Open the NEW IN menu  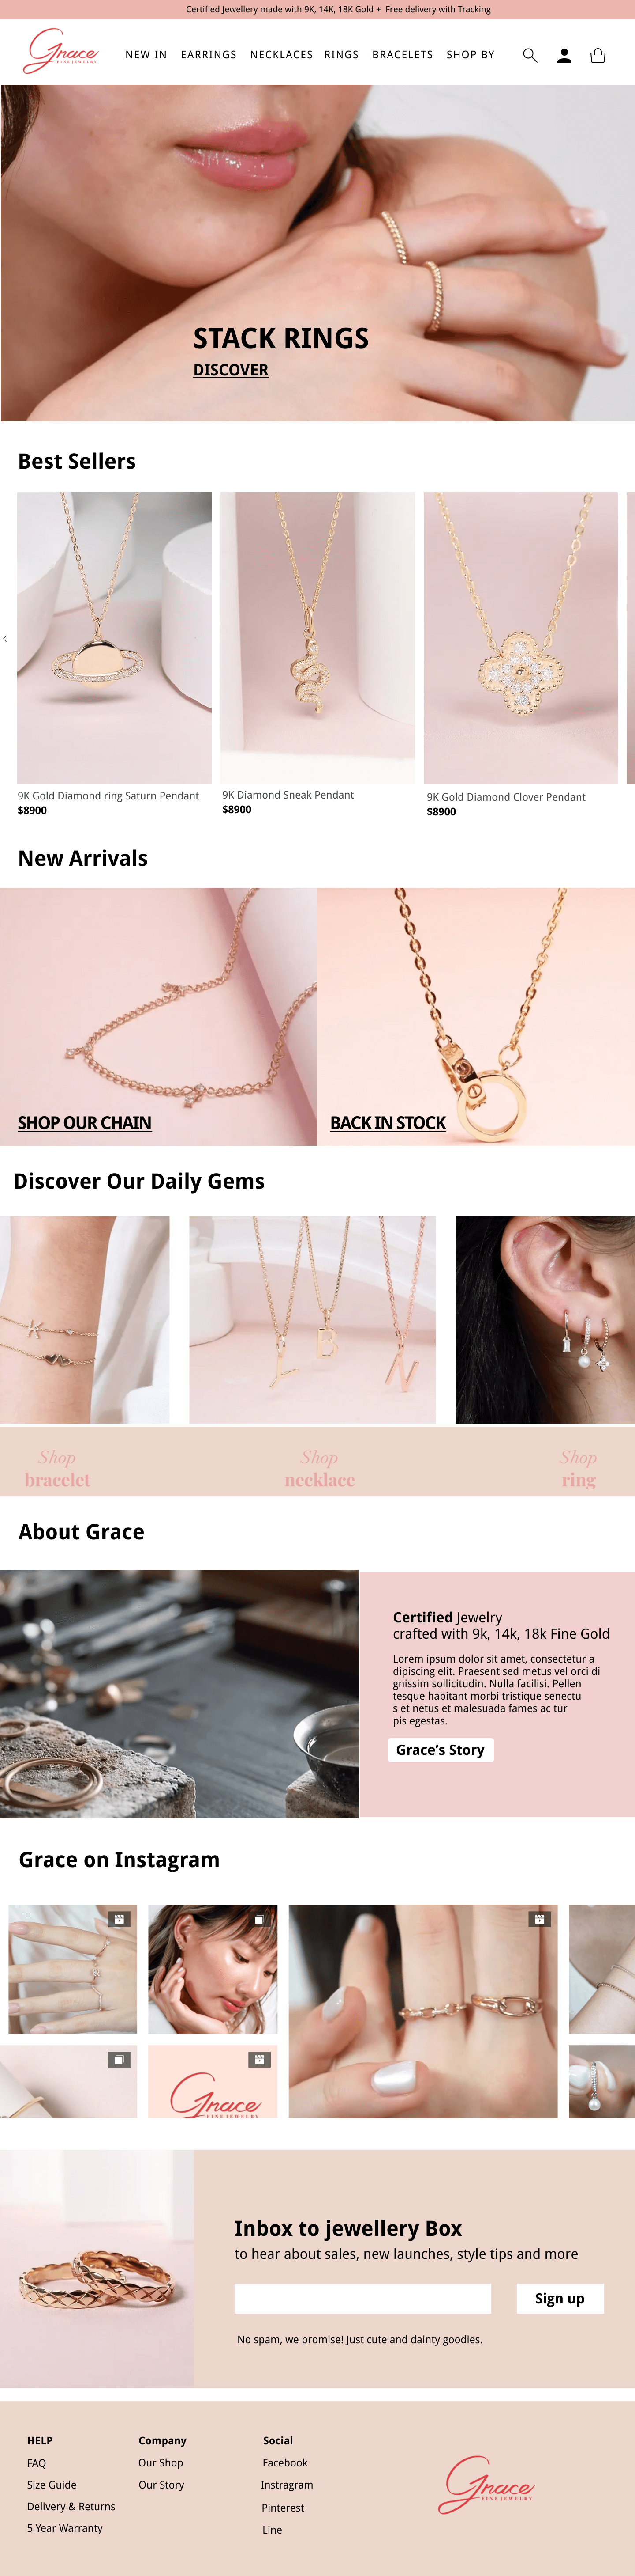[146, 55]
